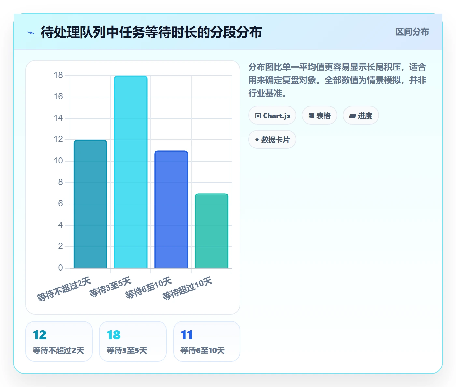Click the y-axis value 10

pyautogui.click(x=58, y=161)
